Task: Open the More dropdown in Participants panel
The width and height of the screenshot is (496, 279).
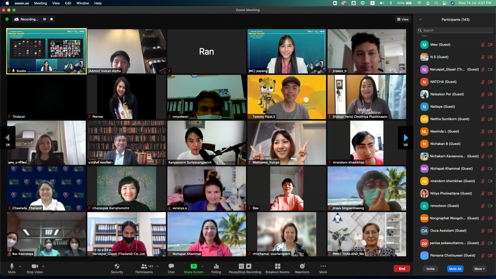Action: tap(479, 269)
